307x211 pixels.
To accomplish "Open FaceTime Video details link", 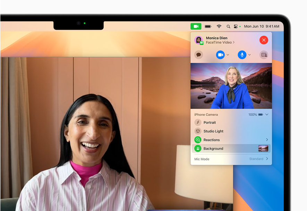I will coord(220,42).
